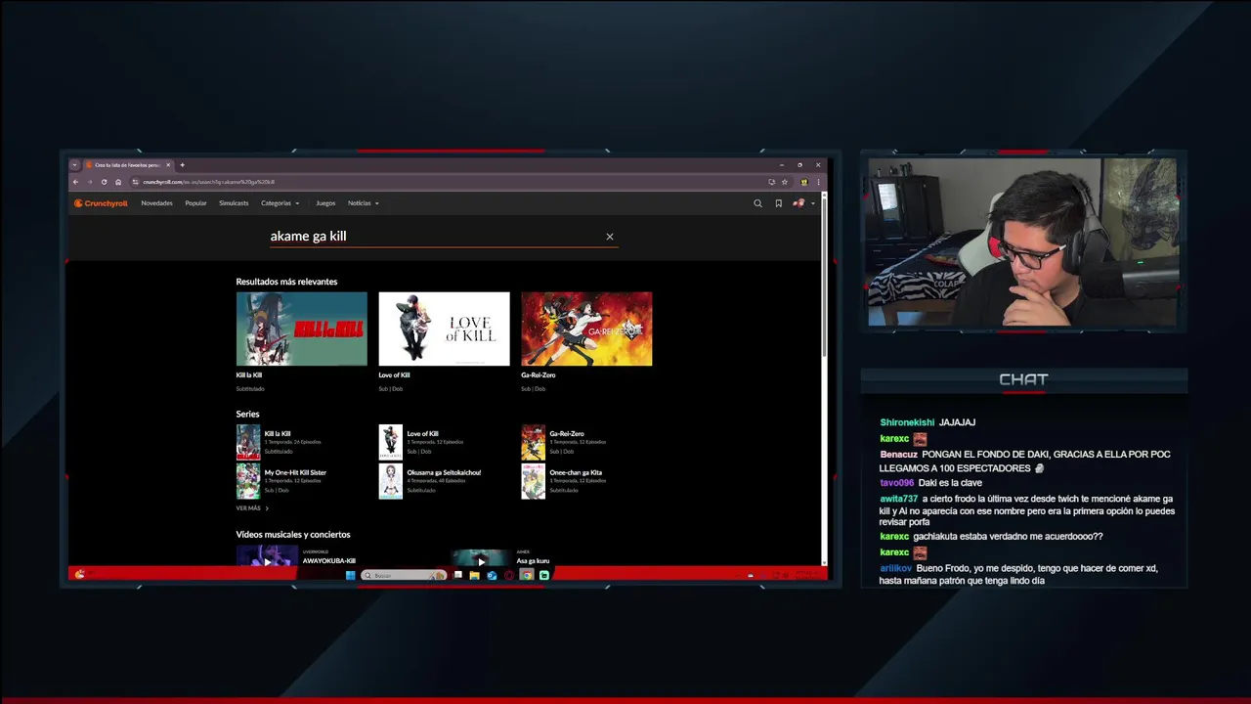The image size is (1251, 704).
Task: Click Onee-chan ga Kita poster thumbnail
Action: tap(533, 481)
